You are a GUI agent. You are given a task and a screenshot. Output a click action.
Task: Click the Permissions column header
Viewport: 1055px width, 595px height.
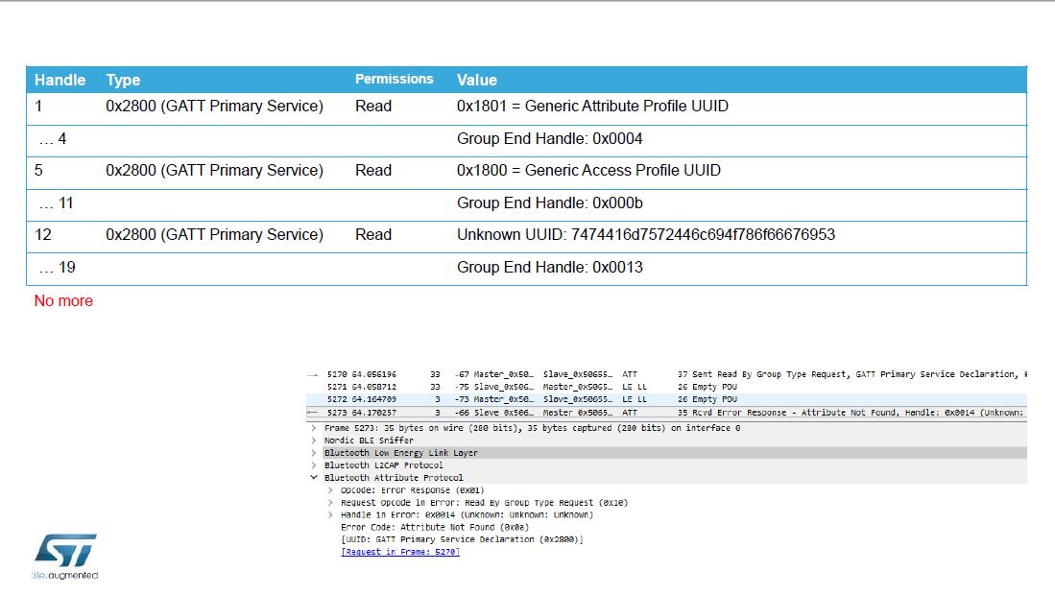[x=395, y=79]
